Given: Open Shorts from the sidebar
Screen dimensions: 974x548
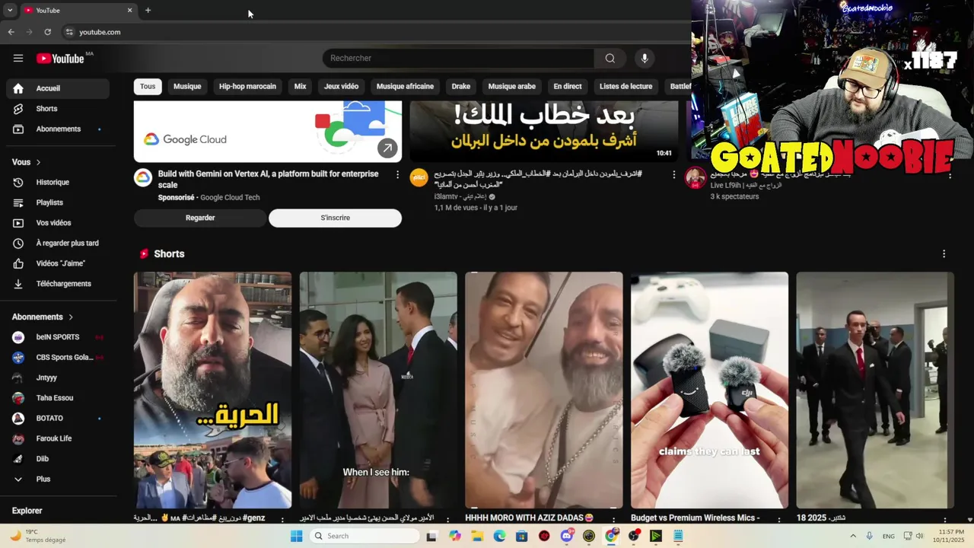Looking at the screenshot, I should pos(58,109).
